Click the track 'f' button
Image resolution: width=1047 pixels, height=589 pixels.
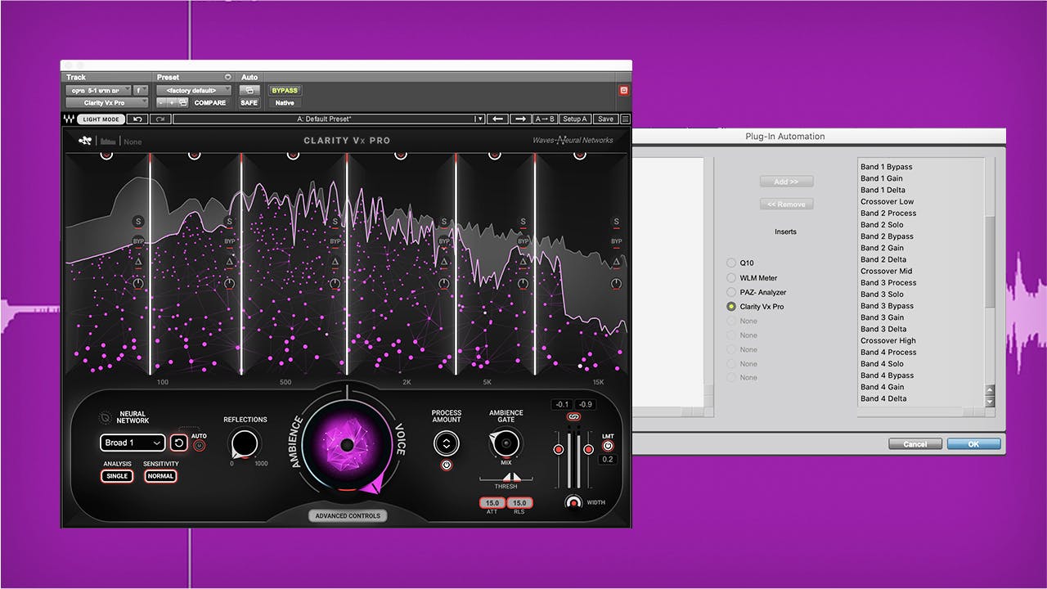click(140, 91)
